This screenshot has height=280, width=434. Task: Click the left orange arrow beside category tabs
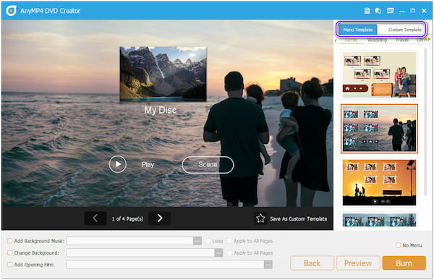tap(426, 39)
